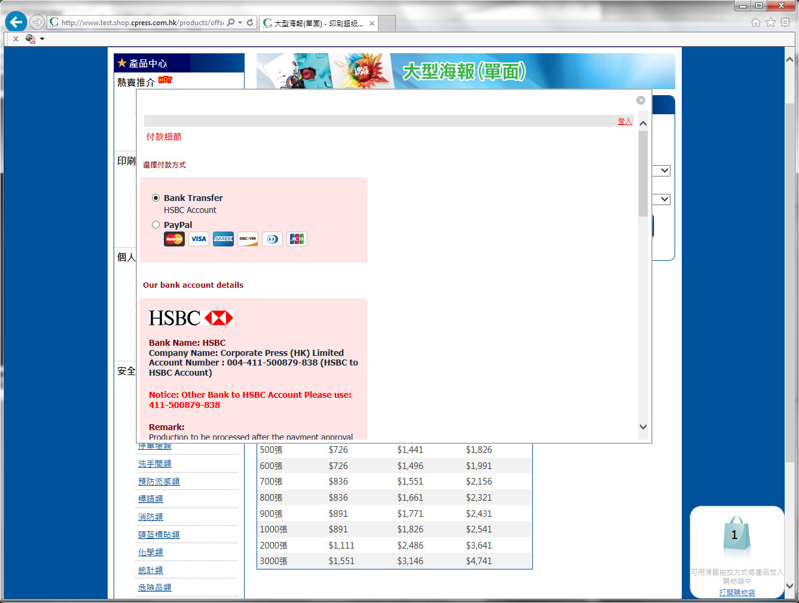799x603 pixels.
Task: Switch to the 大型海報(單面) browser tab
Action: click(x=319, y=23)
